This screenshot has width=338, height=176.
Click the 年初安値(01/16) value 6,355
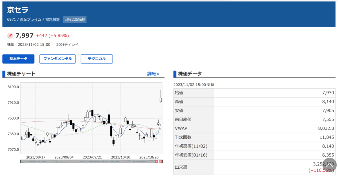pyautogui.click(x=328, y=155)
